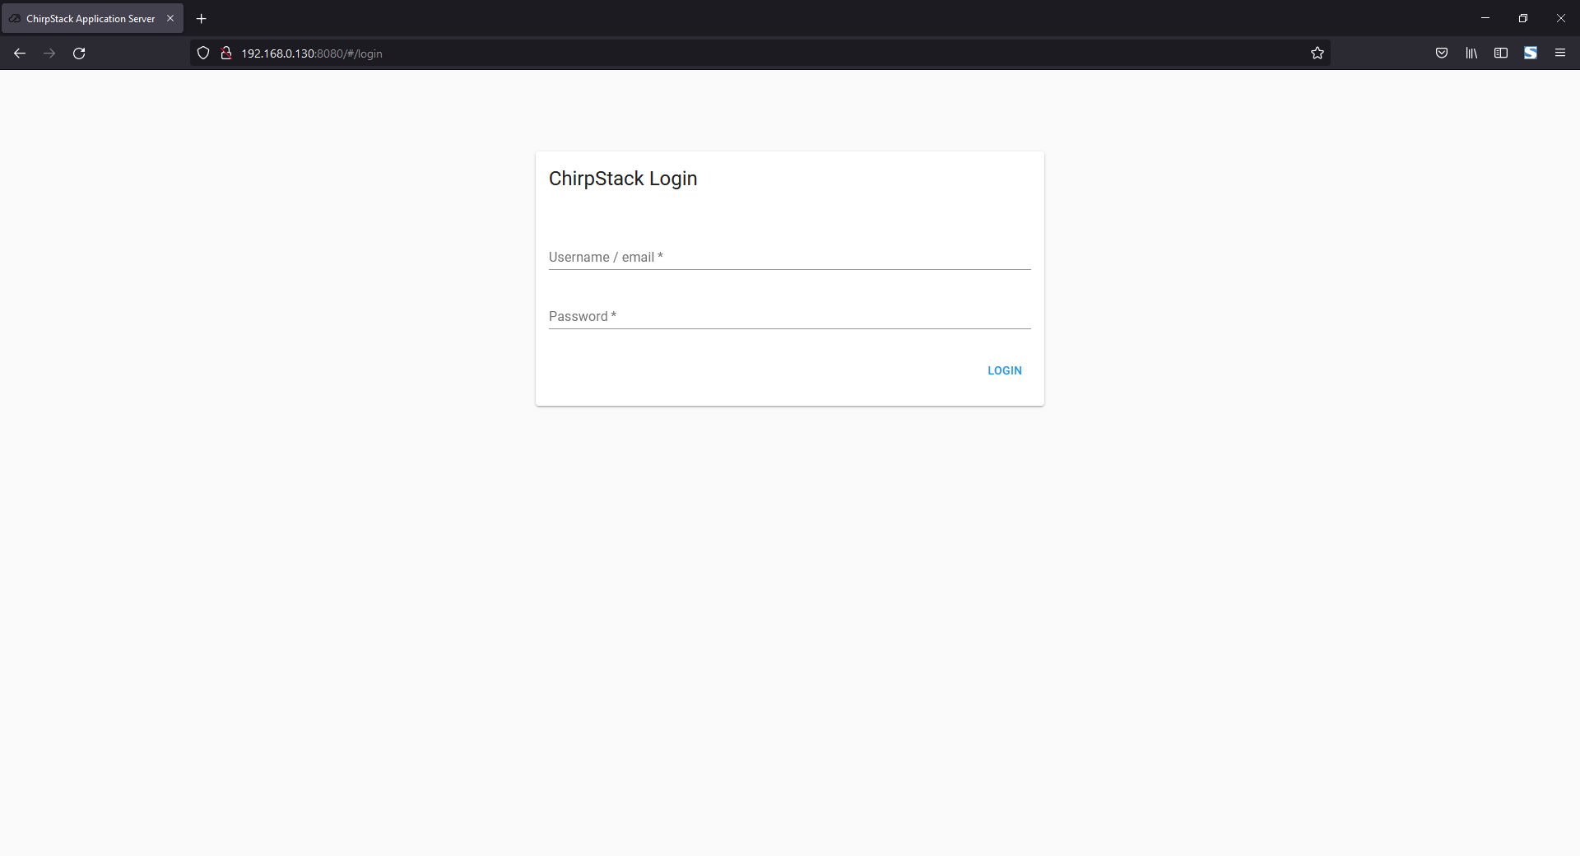Viewport: 1580px width, 856px height.
Task: Open the tracking protection shield icon
Action: click(202, 53)
